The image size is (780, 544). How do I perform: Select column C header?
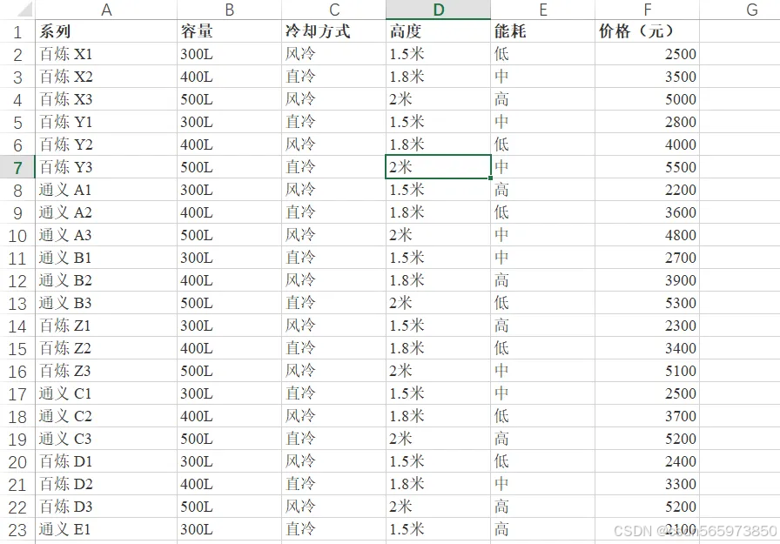[333, 10]
